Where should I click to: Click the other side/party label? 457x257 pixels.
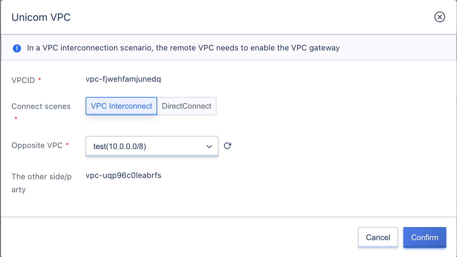click(x=42, y=183)
